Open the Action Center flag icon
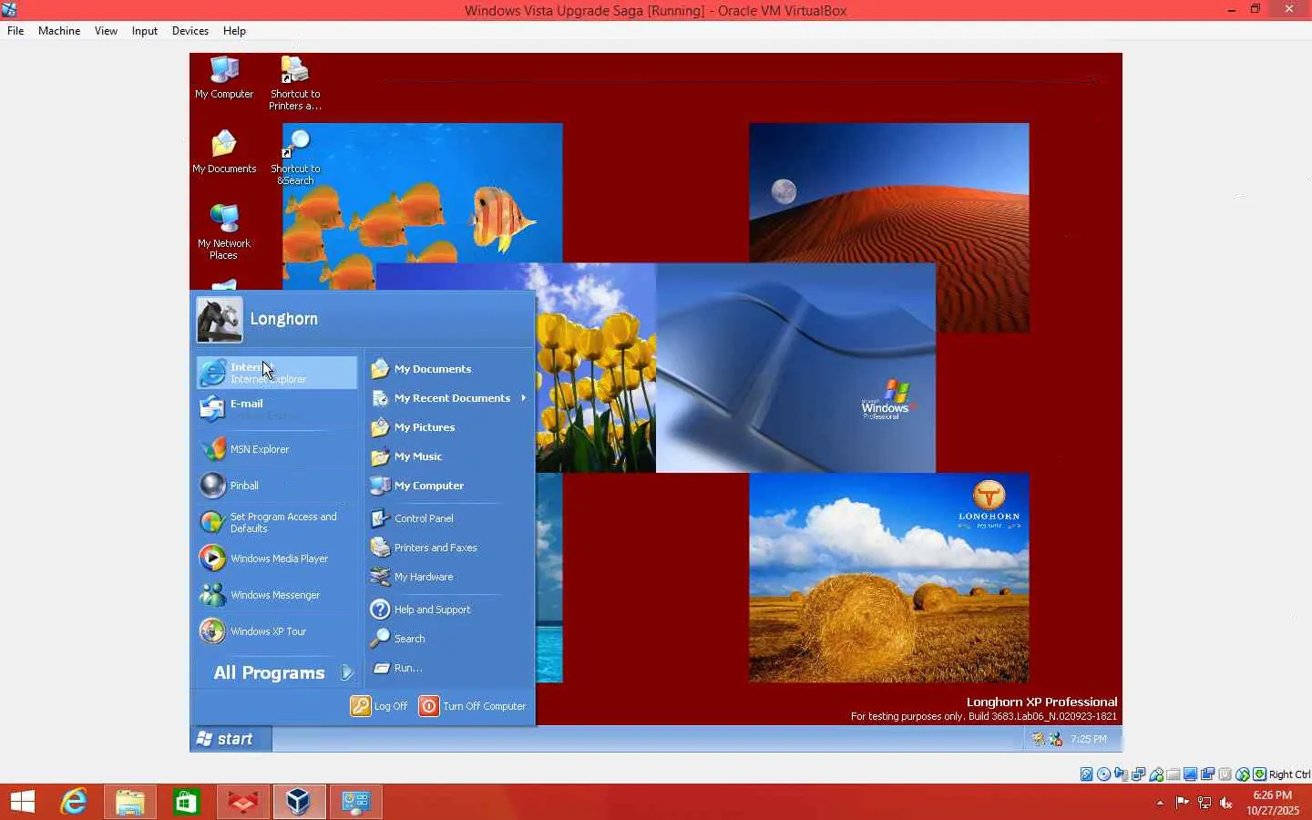This screenshot has width=1312, height=820. point(1183,803)
